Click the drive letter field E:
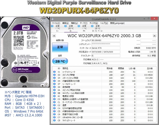 [x=106, y=56]
